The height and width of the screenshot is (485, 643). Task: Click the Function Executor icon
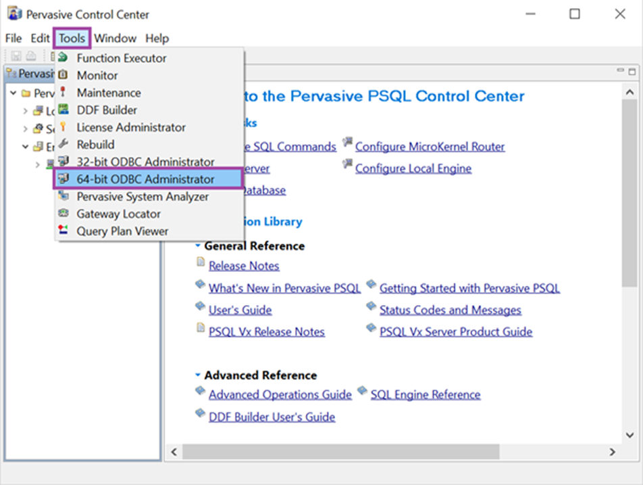click(x=63, y=57)
